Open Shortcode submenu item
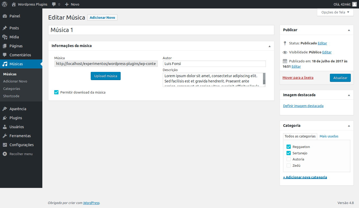This screenshot has height=208, width=359. [11, 96]
